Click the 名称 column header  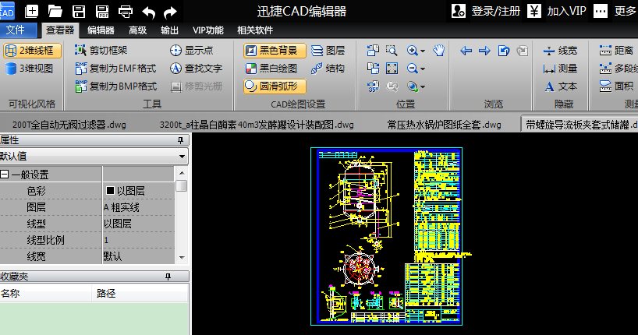point(45,293)
